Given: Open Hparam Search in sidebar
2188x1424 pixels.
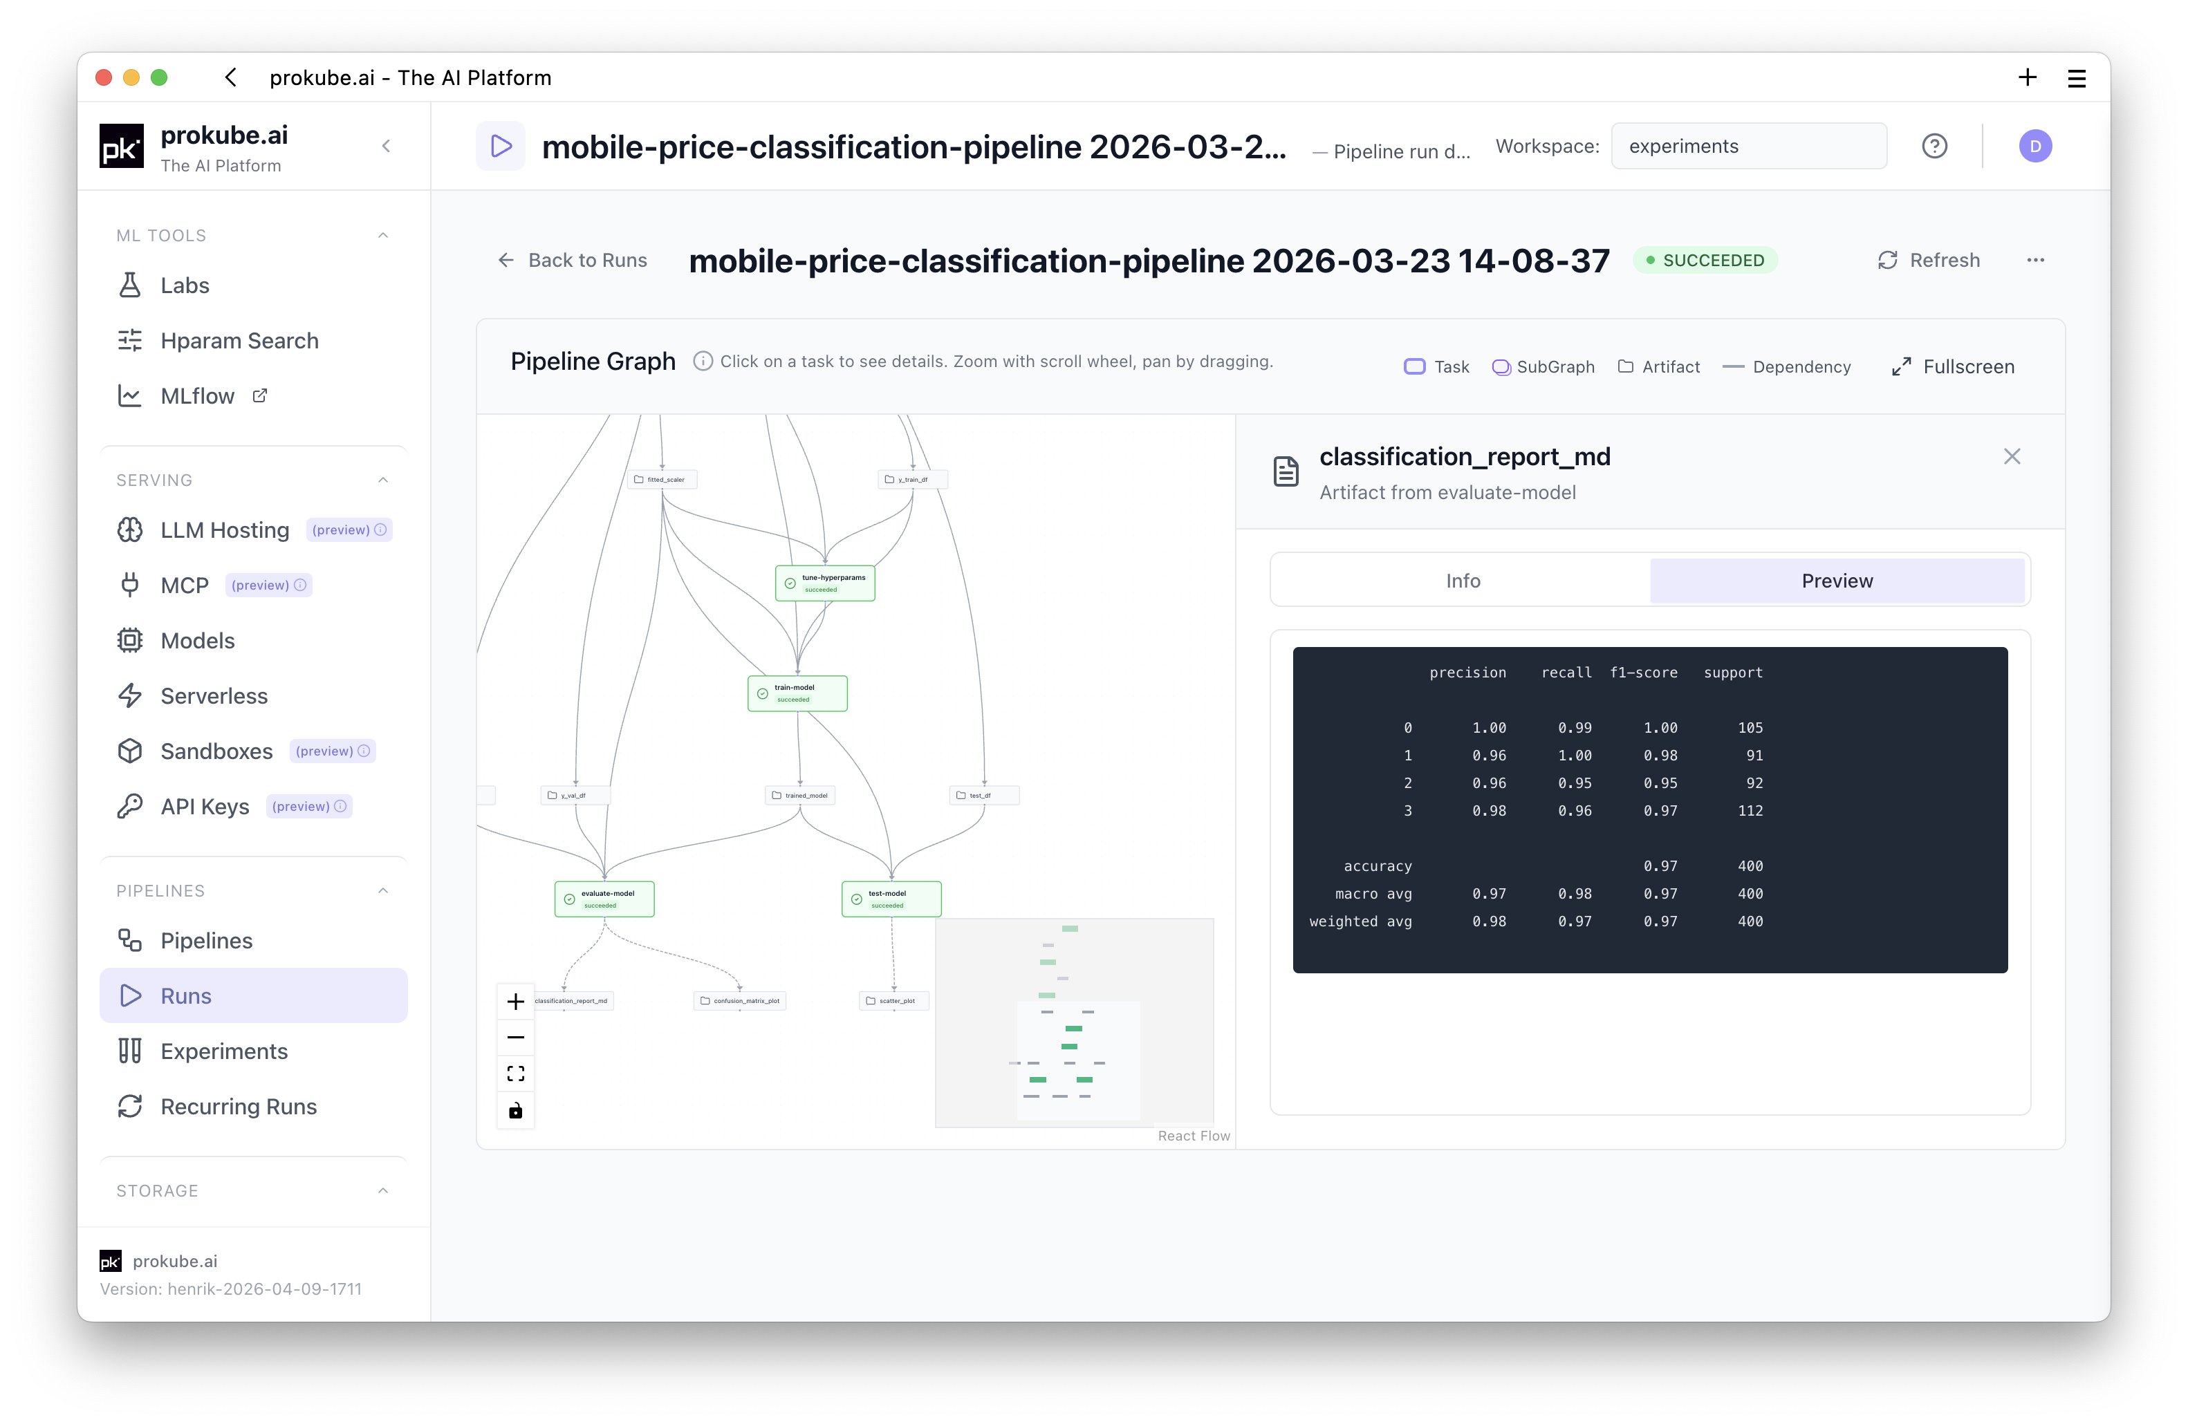Looking at the screenshot, I should (x=253, y=341).
